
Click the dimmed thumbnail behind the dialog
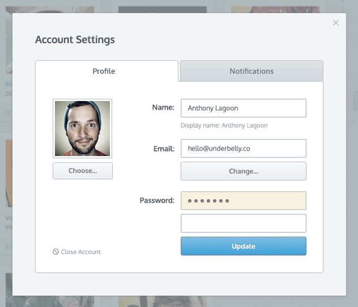6,170
